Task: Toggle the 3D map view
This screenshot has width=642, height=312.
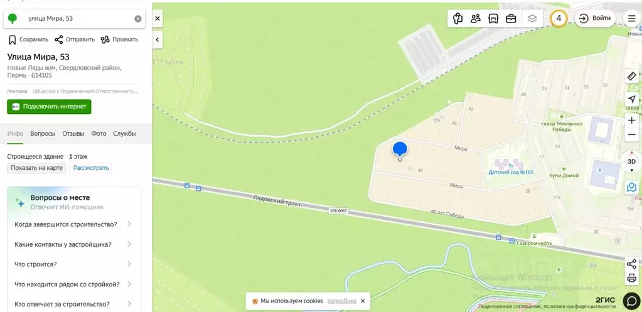Action: (631, 162)
